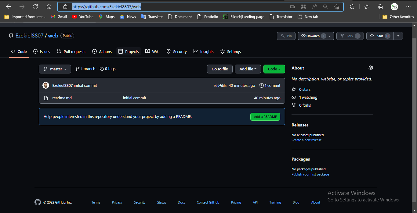The image size is (417, 213).
Task: Go back using the browser back arrow
Action: [9, 7]
